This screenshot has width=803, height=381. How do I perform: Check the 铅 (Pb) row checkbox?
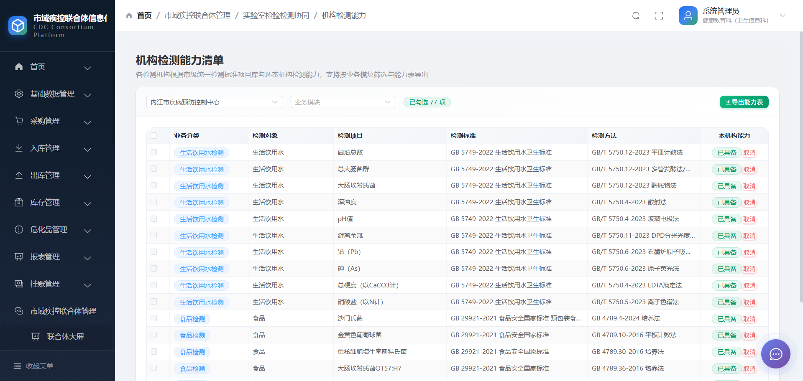coord(154,252)
